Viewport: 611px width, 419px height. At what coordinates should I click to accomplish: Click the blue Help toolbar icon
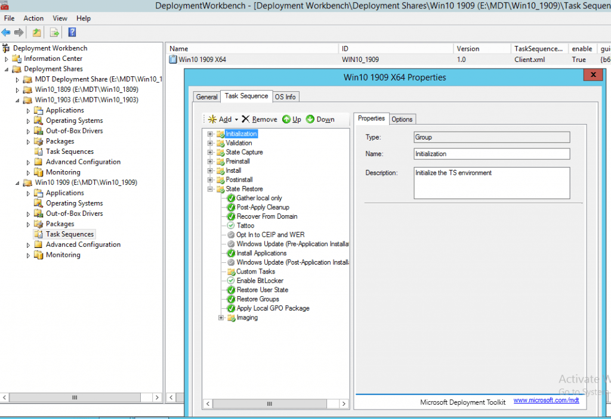[x=72, y=32]
